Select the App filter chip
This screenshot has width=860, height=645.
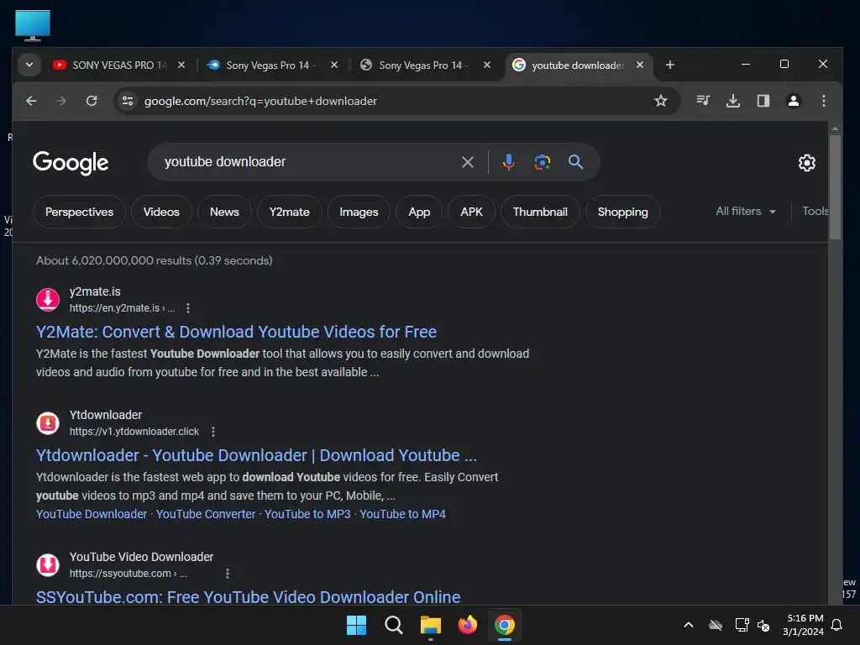[x=419, y=212]
